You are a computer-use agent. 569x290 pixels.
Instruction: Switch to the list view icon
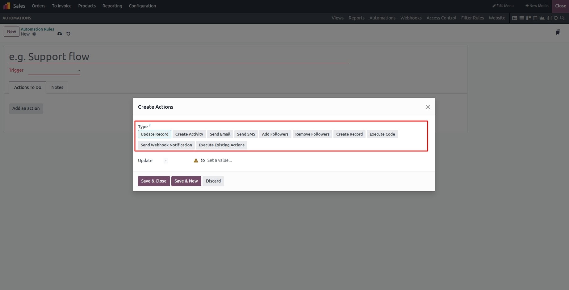(x=522, y=18)
